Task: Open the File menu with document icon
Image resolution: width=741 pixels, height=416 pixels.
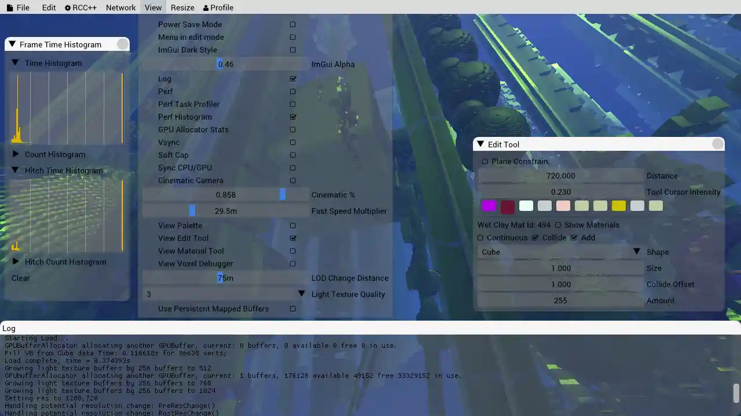Action: pyautogui.click(x=18, y=8)
